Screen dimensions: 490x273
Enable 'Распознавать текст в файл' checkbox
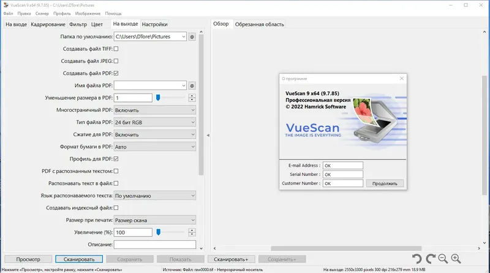tap(116, 183)
